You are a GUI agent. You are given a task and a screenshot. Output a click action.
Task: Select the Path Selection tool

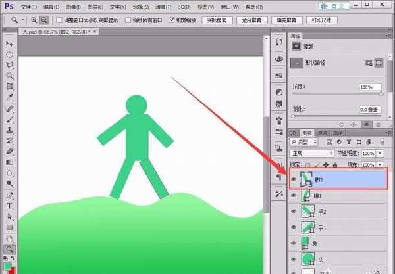(10, 217)
